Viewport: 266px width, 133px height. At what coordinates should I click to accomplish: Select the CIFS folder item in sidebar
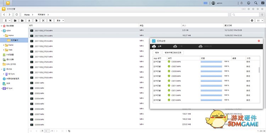9,64
